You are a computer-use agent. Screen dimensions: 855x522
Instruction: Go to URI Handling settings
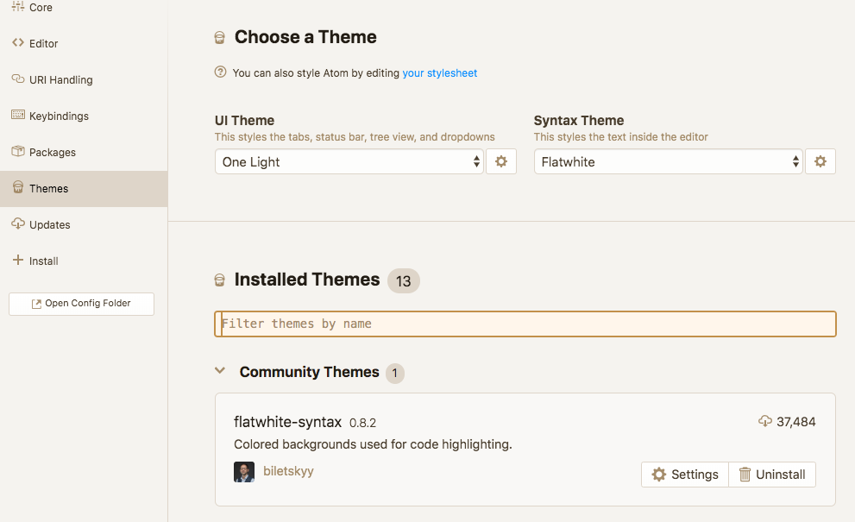84,79
